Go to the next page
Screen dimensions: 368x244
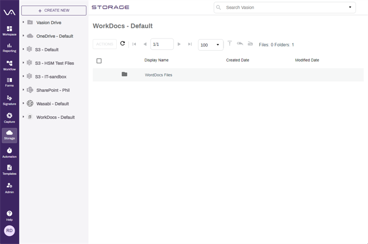[x=179, y=44]
